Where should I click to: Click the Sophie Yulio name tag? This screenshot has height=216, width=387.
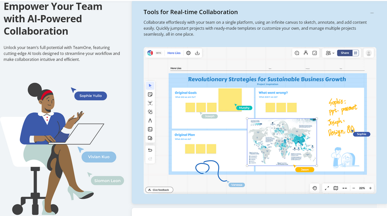click(91, 96)
